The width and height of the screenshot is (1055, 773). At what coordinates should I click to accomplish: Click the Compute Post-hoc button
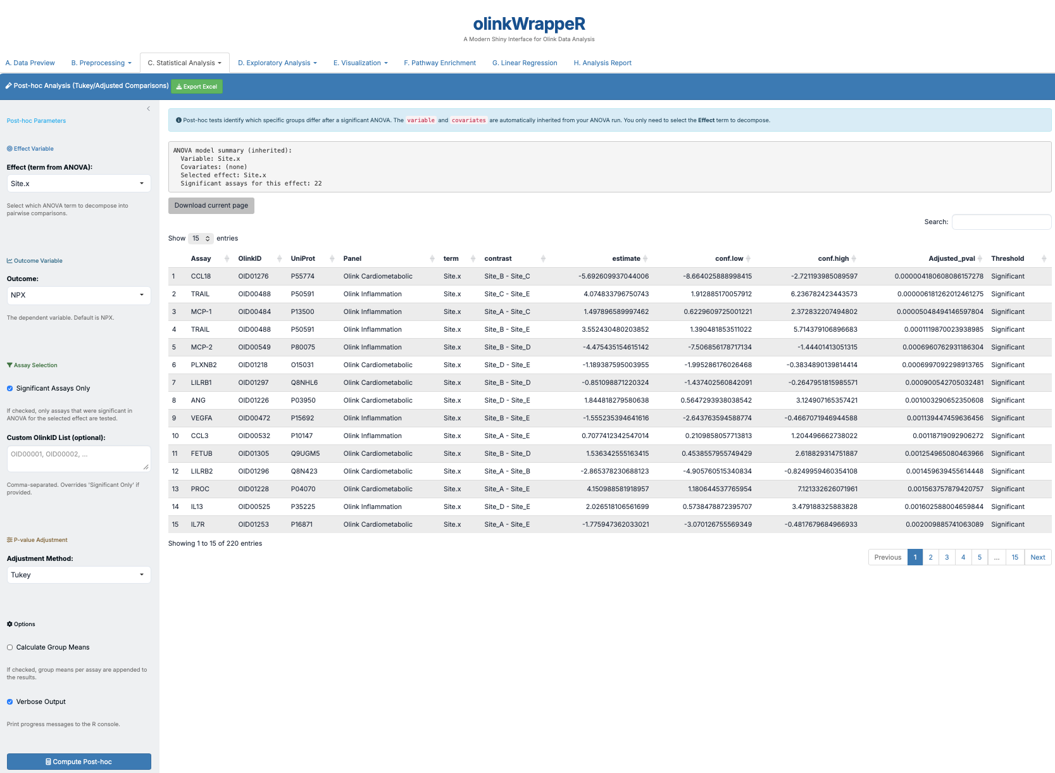79,762
